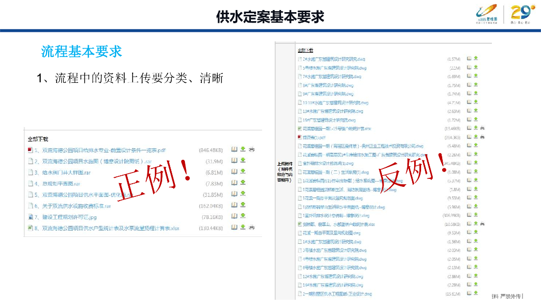Image resolution: width=541 pixels, height=304 pixels.
Task: Click the xlsx file-type icon in left list
Action: pyautogui.click(x=30, y=228)
